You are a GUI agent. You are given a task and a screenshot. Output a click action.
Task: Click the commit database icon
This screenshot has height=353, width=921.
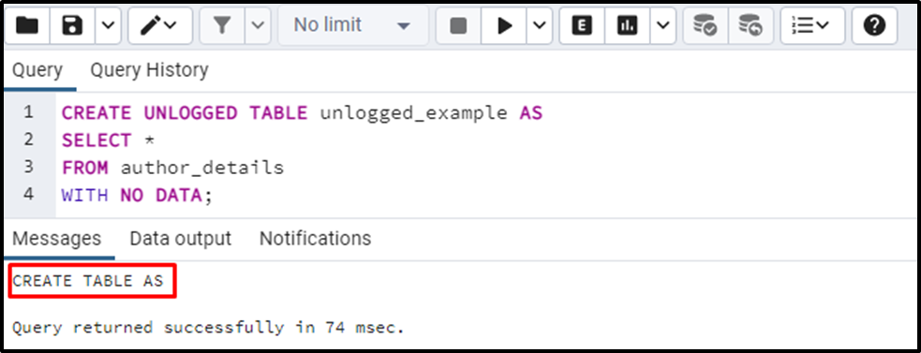click(705, 25)
